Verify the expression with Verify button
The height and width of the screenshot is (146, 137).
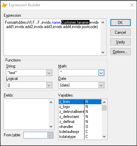click(x=120, y=42)
